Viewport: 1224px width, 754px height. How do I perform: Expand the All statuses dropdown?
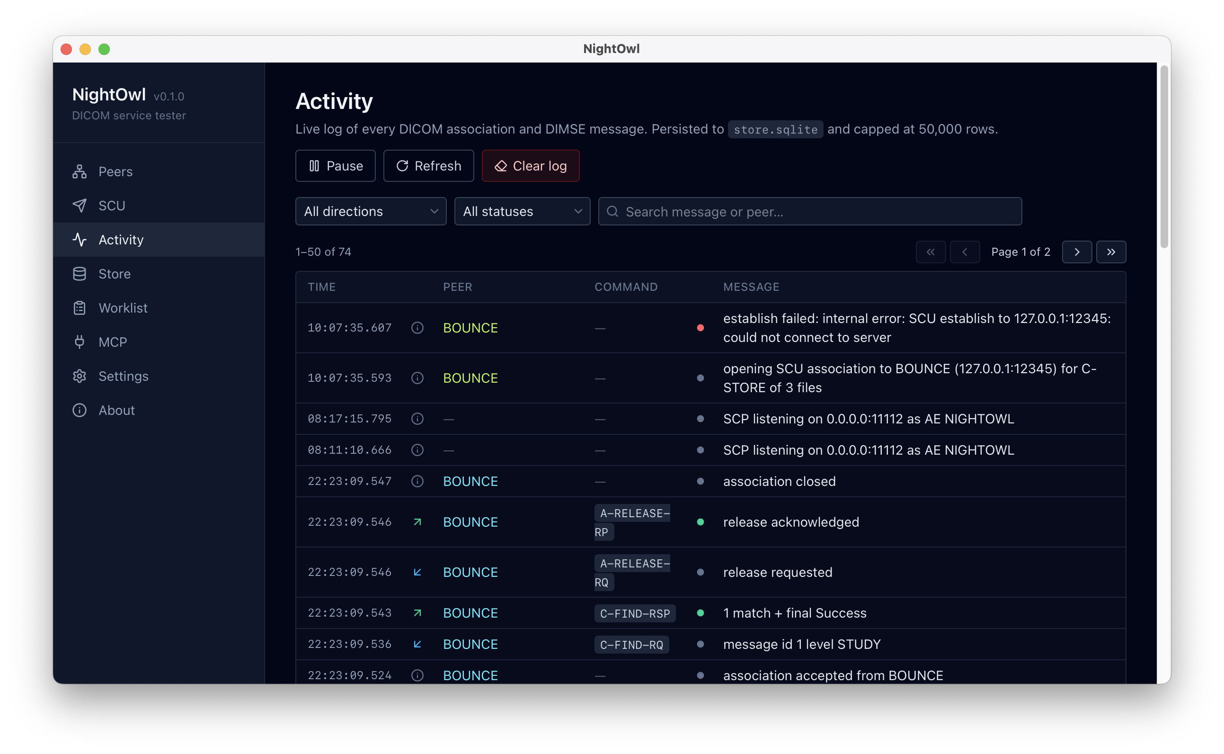(522, 211)
